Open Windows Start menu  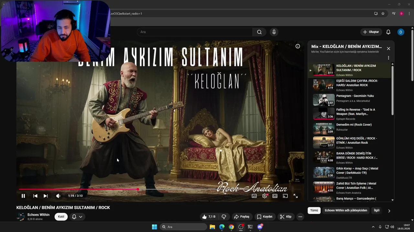click(x=154, y=227)
